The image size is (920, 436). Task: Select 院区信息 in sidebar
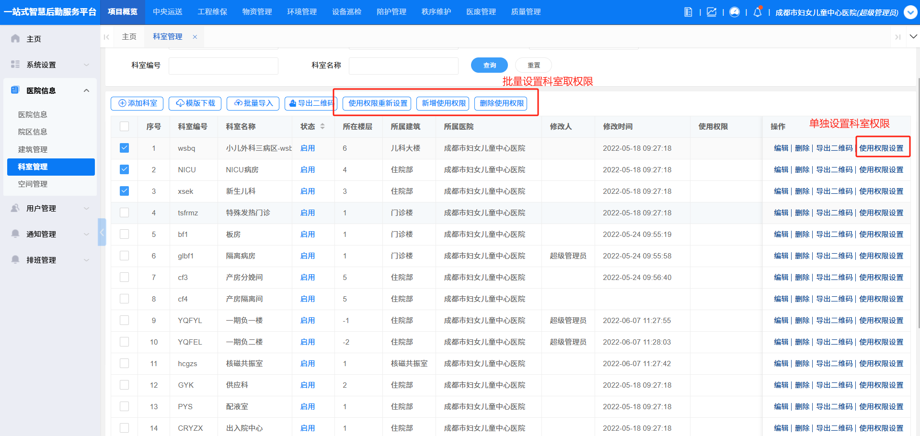(33, 132)
